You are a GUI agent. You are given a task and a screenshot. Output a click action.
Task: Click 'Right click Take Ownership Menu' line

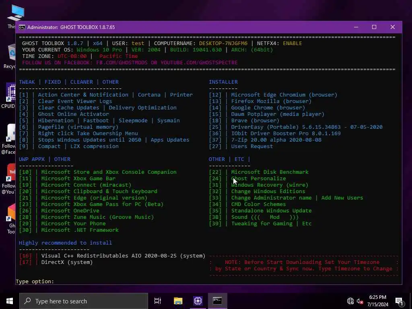(x=88, y=134)
